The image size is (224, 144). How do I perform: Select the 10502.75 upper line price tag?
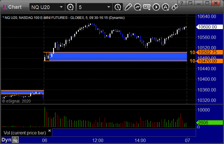209,52
